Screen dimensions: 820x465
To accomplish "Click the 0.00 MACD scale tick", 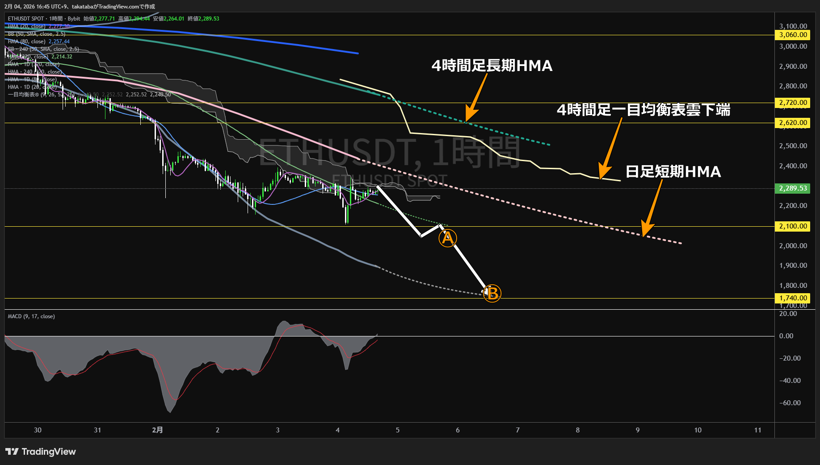I will tap(786, 336).
